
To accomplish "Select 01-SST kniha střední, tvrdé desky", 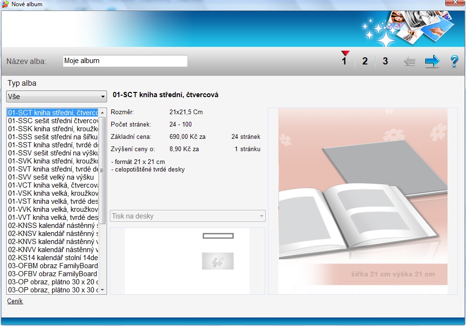I will (x=53, y=145).
